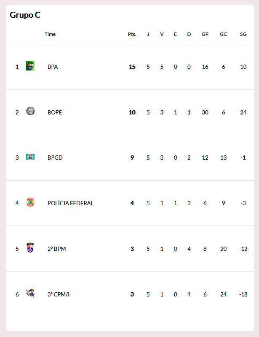Click the Polícia Federal badge icon
259x337 pixels.
[30, 202]
